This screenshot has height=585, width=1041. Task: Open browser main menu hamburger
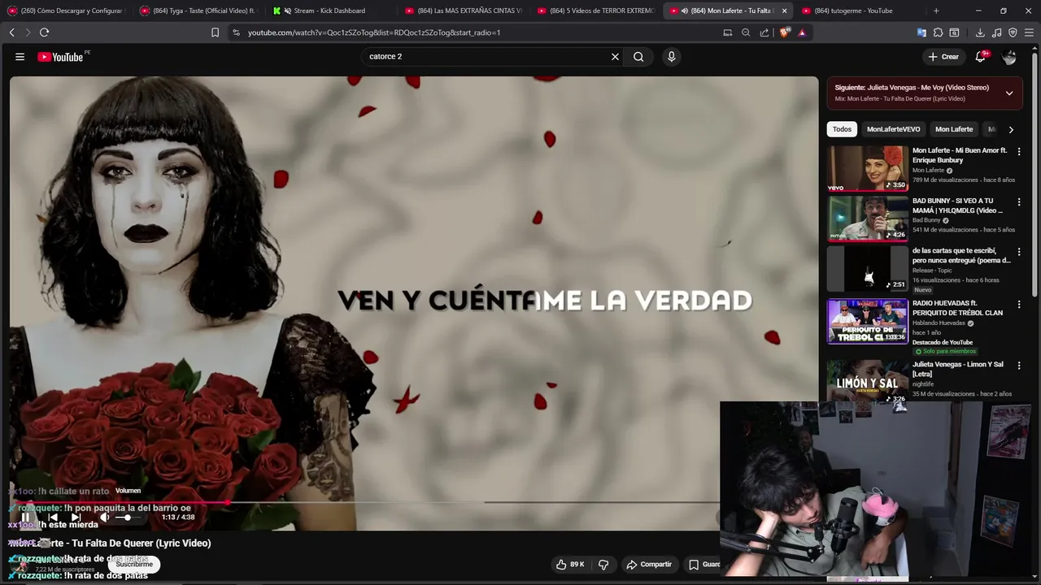[x=1029, y=32]
